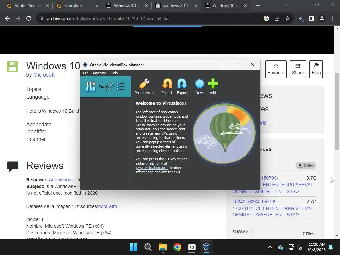The width and height of the screenshot is (340, 255).
Task: Open the Anonymous reviewer link
Action: click(x=61, y=180)
